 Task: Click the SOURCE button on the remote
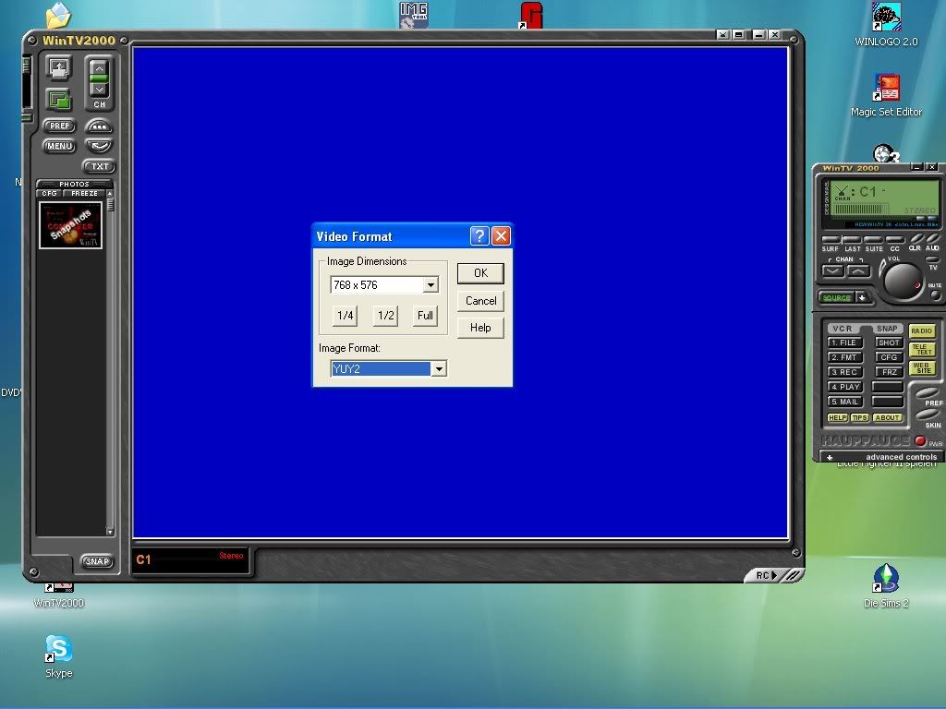point(836,298)
